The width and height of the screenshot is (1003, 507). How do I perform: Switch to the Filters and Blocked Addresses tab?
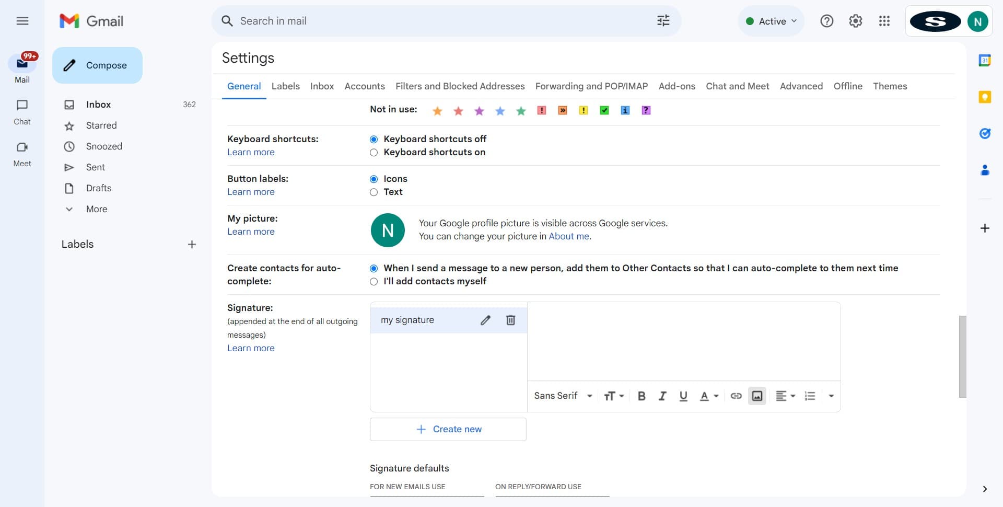[x=460, y=86]
